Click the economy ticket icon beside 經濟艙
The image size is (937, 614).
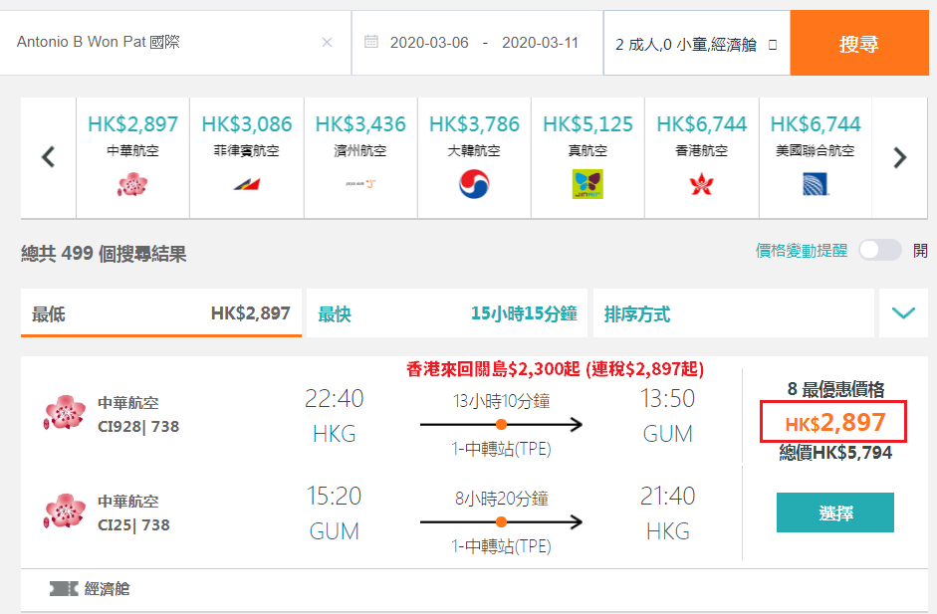coord(64,589)
